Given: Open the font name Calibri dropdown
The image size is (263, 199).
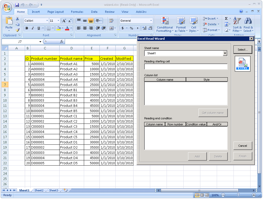Looking at the screenshot, I should tap(47, 21).
